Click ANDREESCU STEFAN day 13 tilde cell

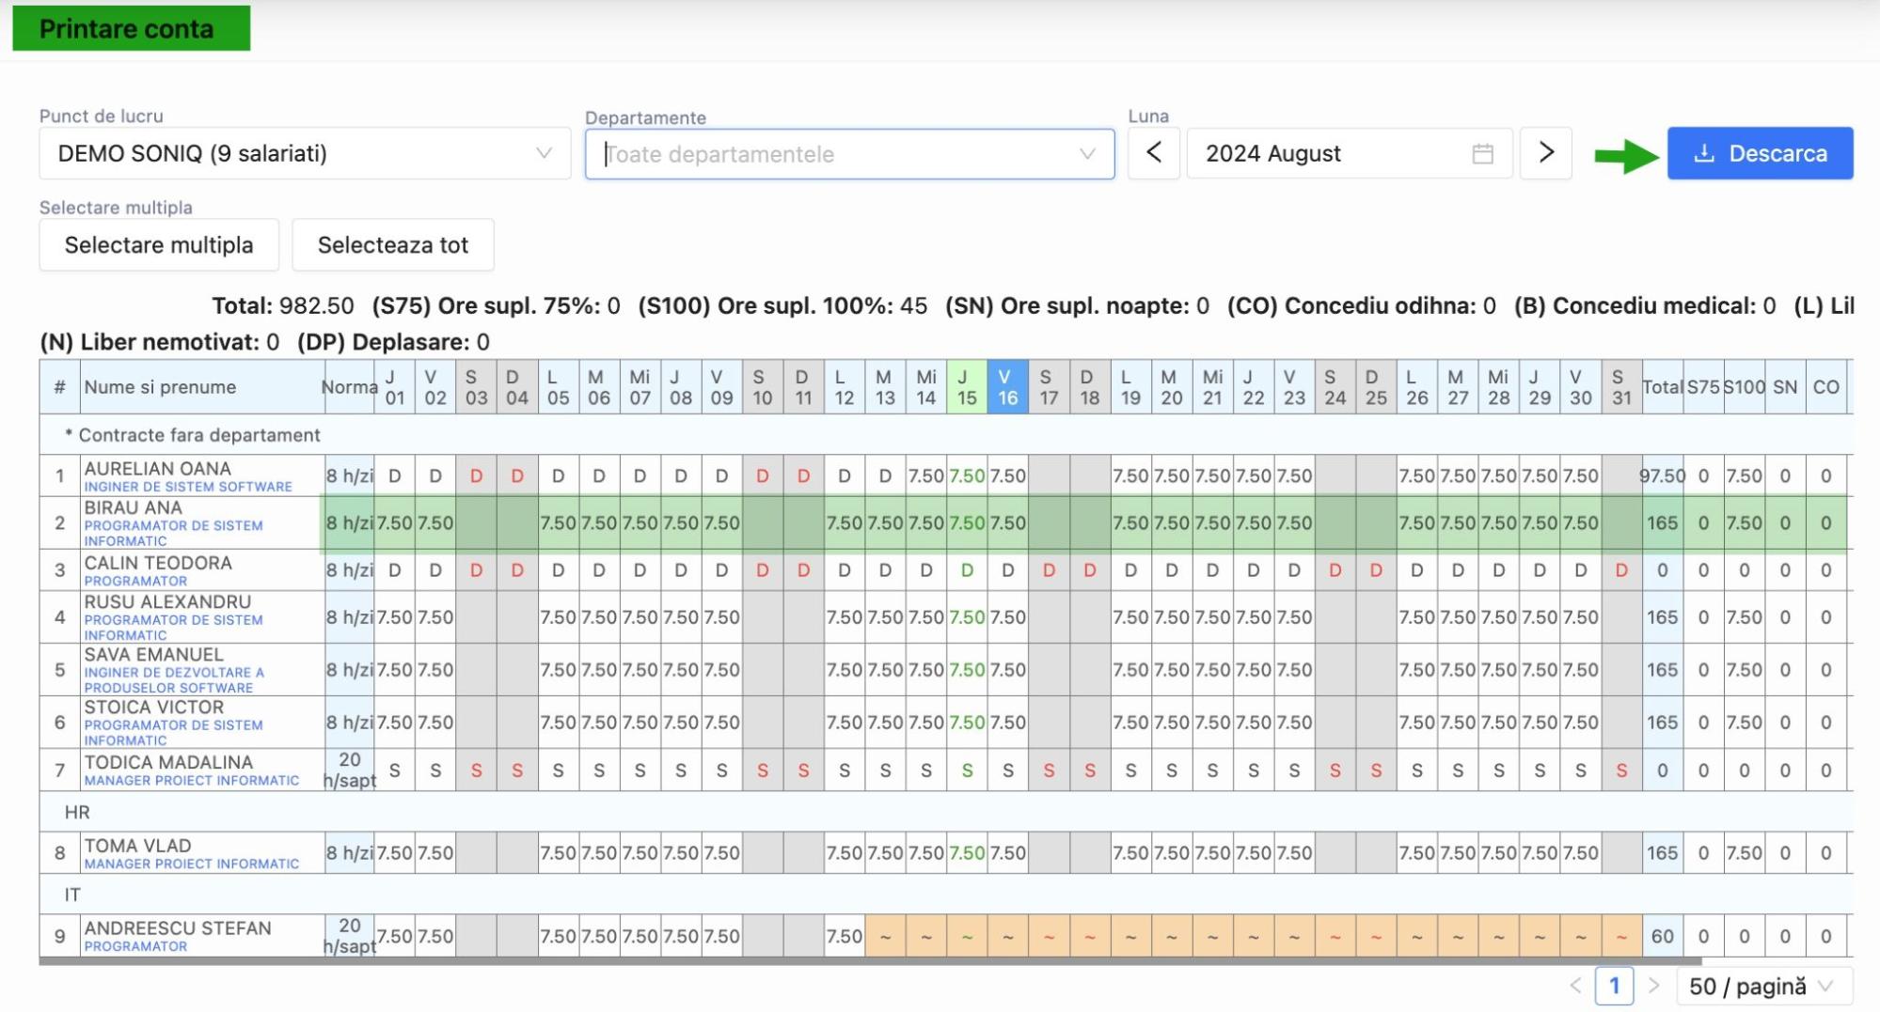pos(885,936)
